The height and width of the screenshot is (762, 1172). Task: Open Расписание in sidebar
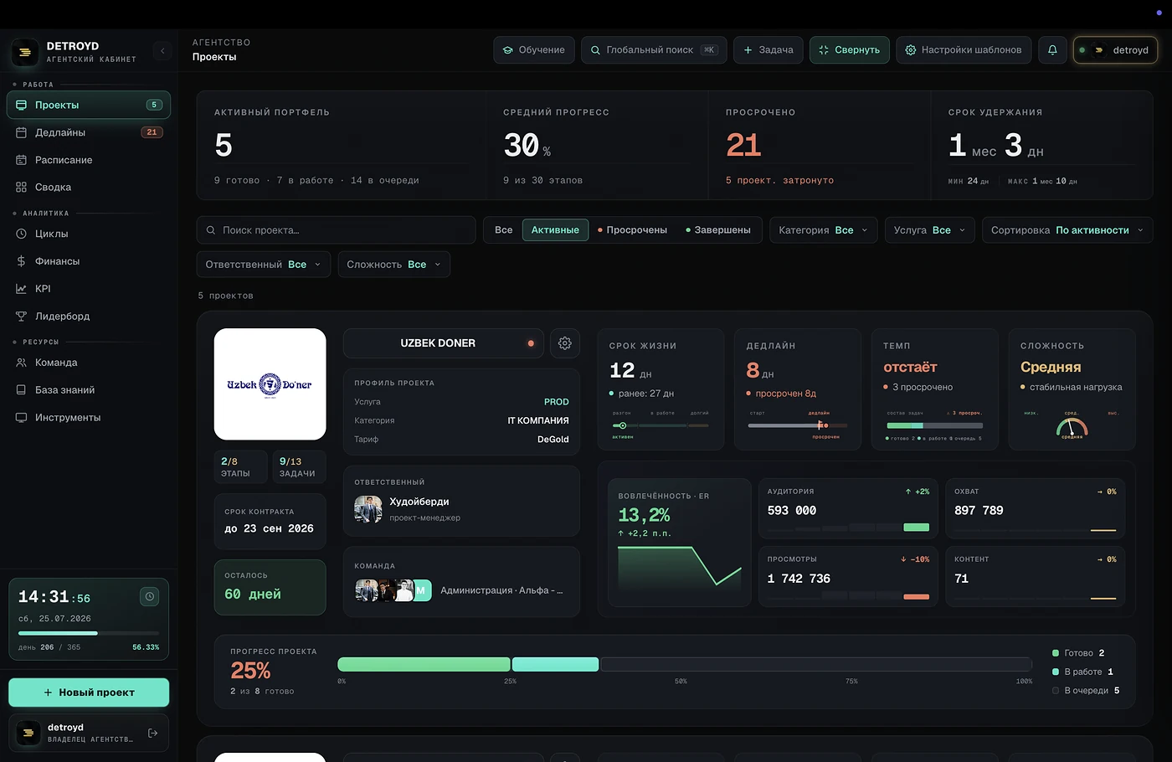tap(89, 160)
